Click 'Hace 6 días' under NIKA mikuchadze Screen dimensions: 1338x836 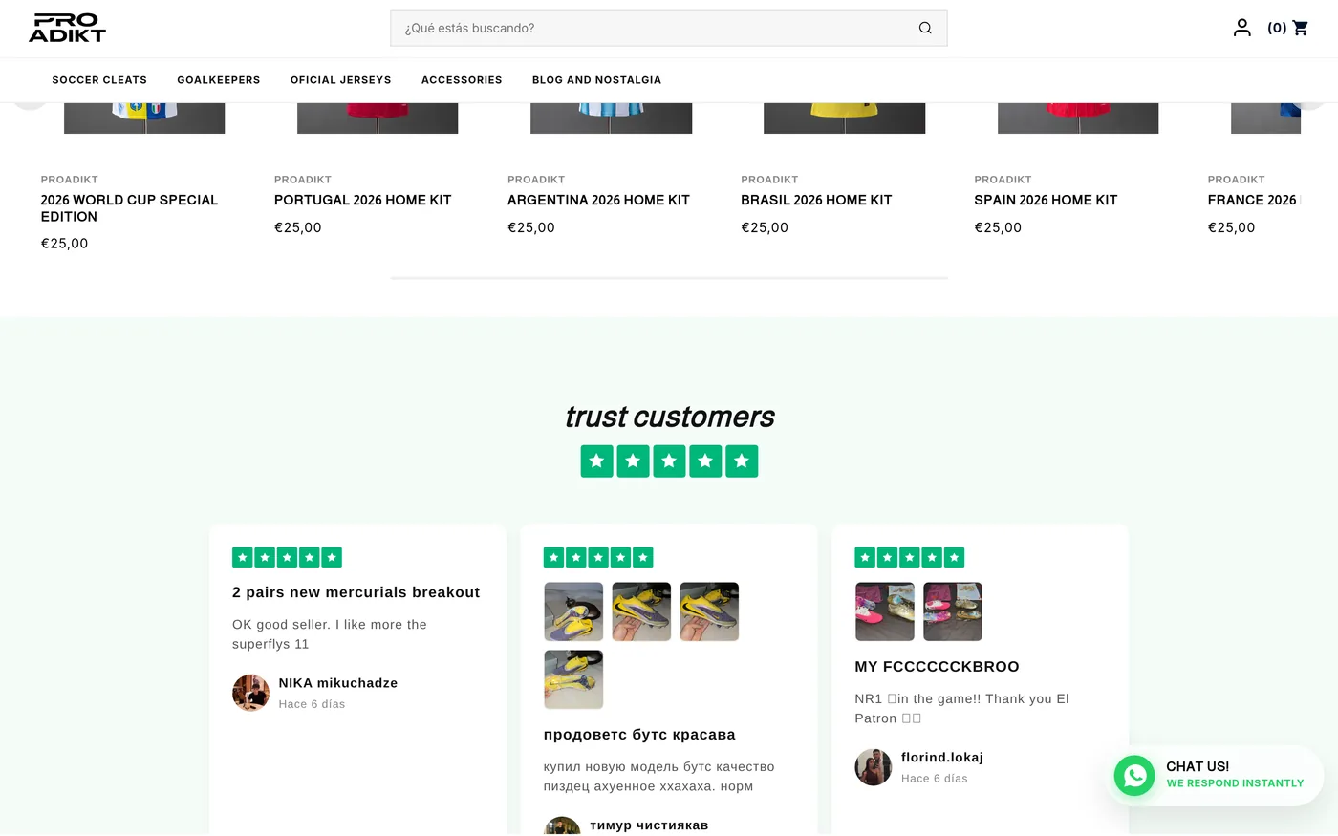312,704
